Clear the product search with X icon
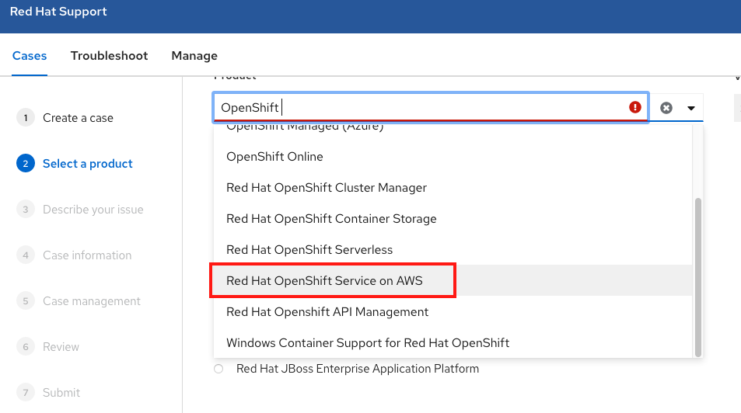This screenshot has width=741, height=413. coord(666,108)
